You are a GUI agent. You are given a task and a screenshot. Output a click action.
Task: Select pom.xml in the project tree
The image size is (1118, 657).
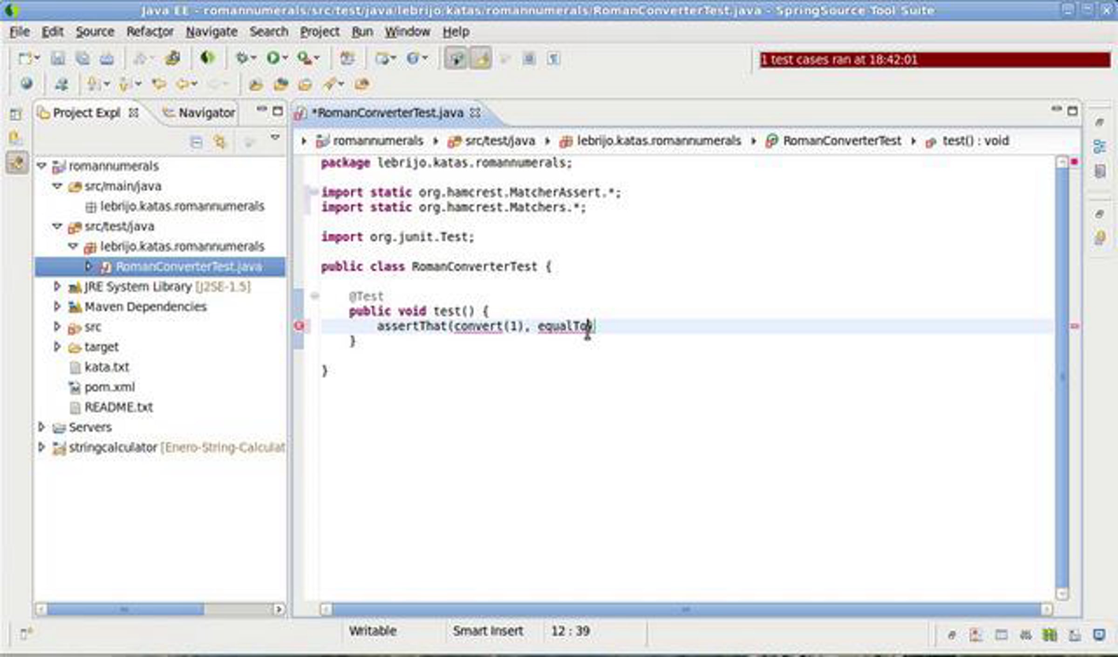109,387
